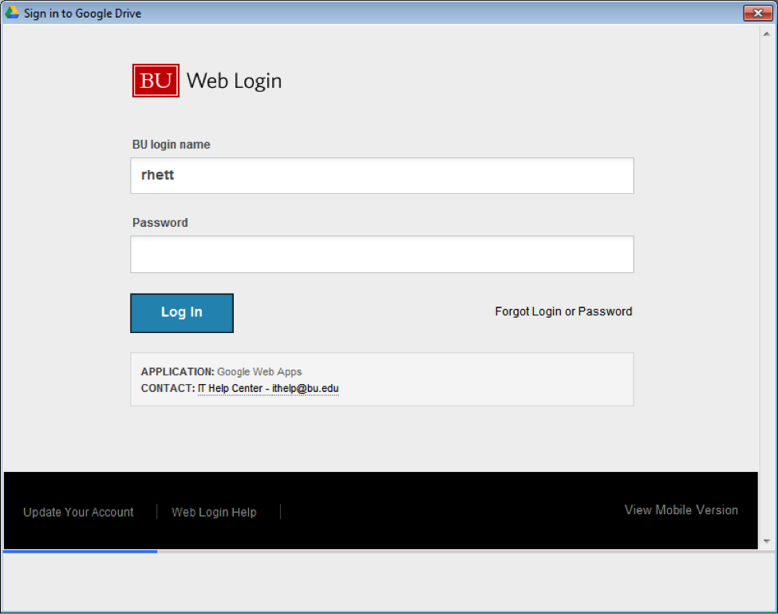Click the Google Drive icon in title bar
This screenshot has height=614, width=778.
tap(12, 13)
